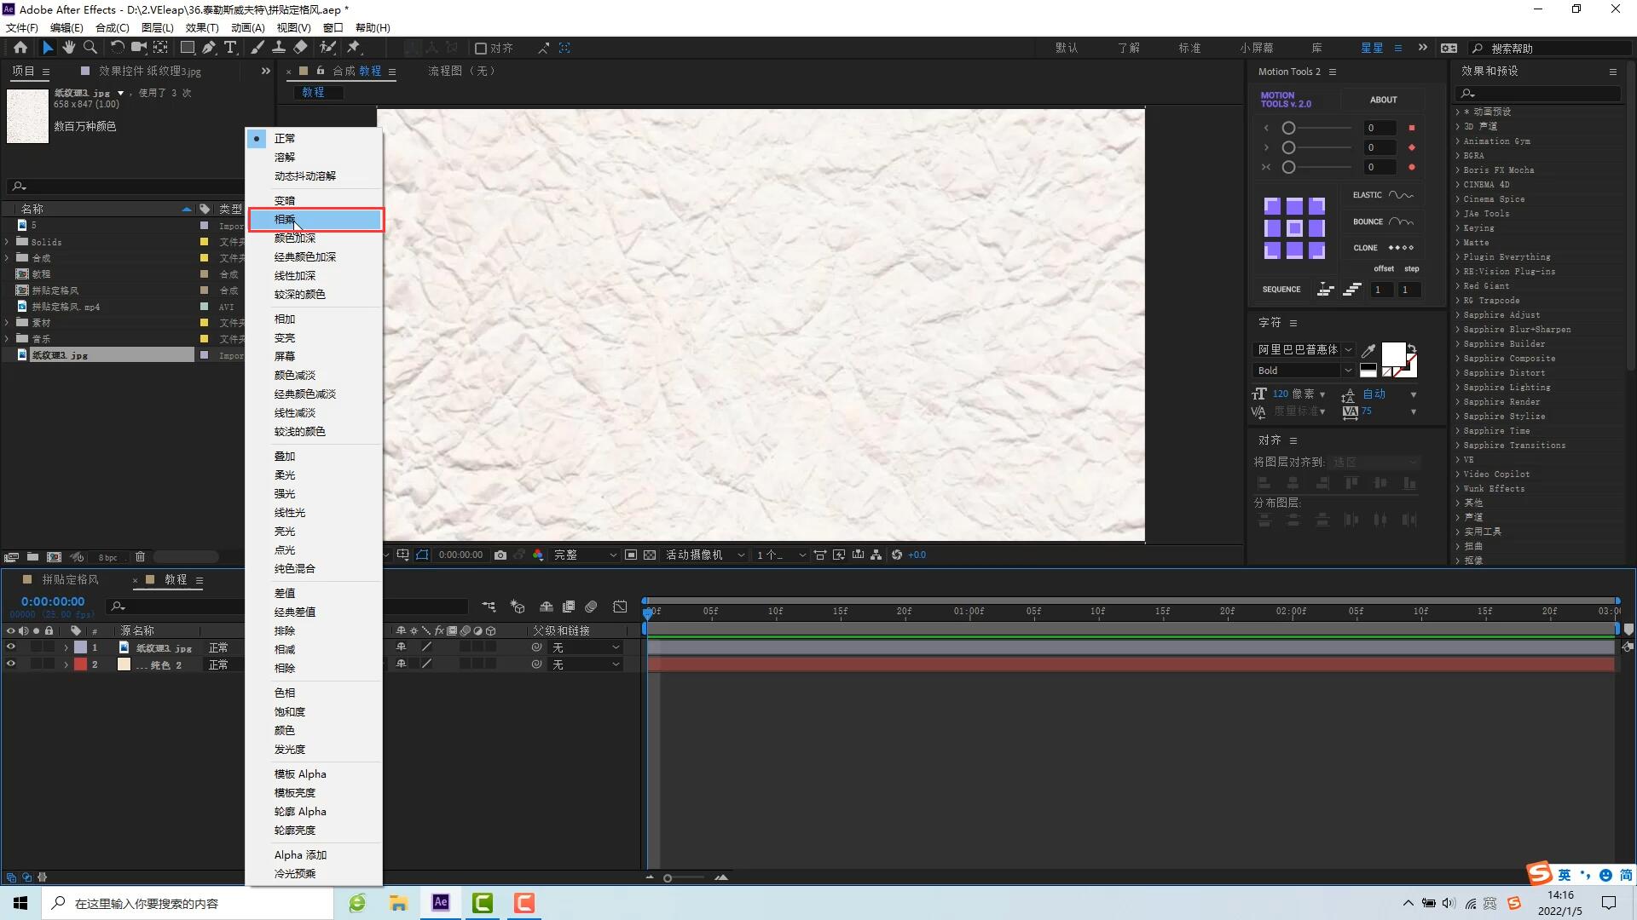Viewport: 1637px width, 920px height.
Task: Click the snapshot camera icon in viewer
Action: (x=500, y=555)
